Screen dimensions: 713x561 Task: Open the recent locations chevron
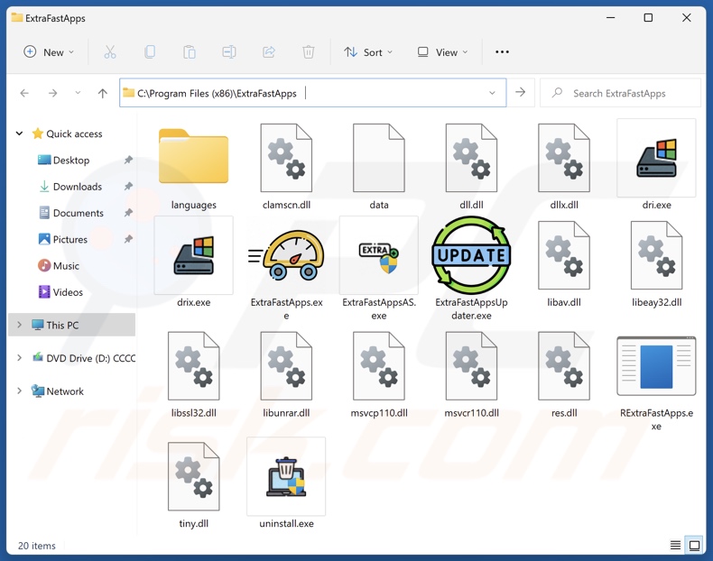coord(78,93)
